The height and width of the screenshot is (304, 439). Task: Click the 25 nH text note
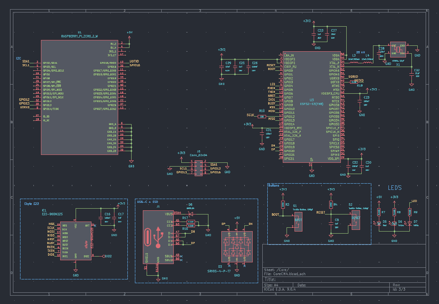(360, 52)
